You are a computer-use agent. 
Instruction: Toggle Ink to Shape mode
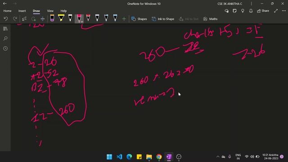click(x=163, y=19)
